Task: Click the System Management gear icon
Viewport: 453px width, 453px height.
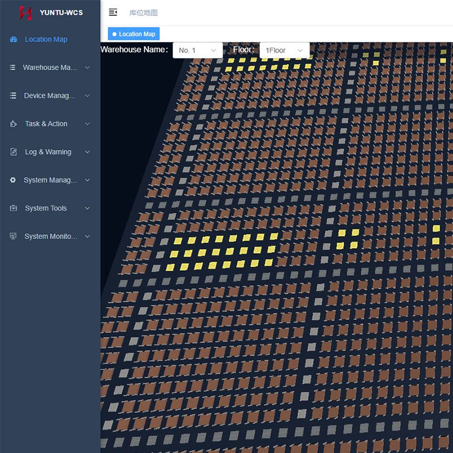Action: pyautogui.click(x=13, y=180)
